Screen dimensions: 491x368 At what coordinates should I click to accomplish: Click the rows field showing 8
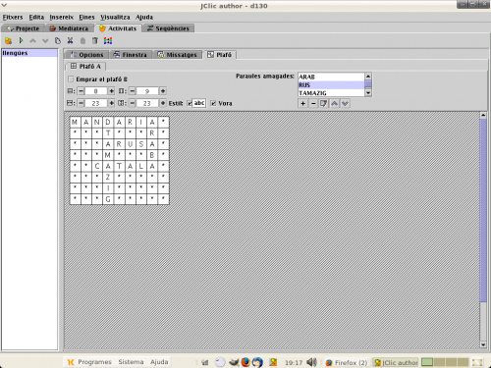(96, 91)
